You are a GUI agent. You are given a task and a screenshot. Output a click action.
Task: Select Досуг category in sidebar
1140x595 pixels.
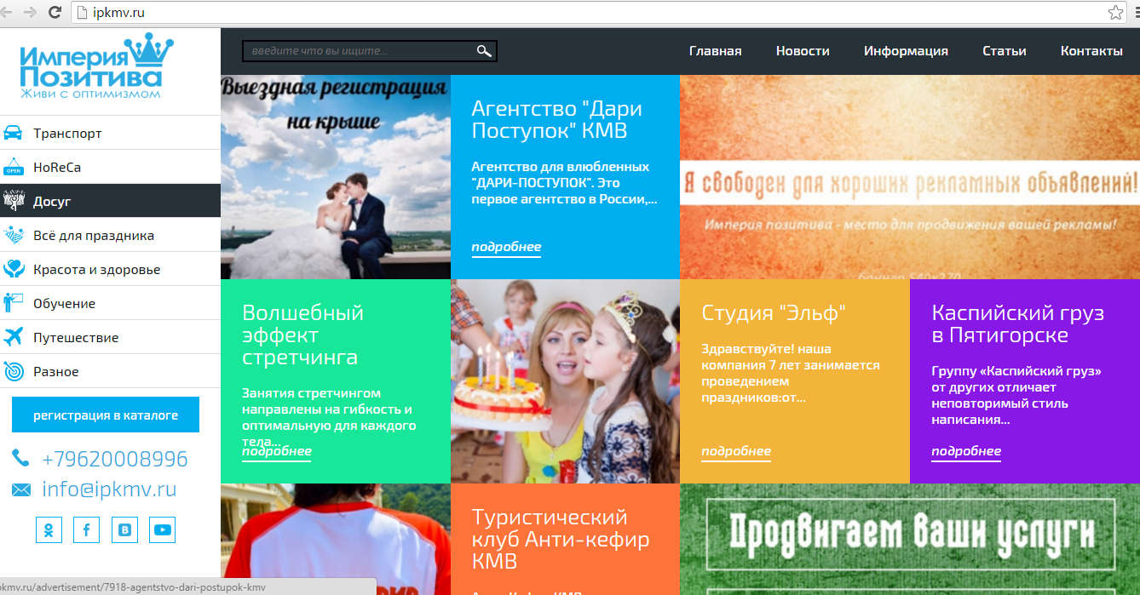tap(110, 201)
